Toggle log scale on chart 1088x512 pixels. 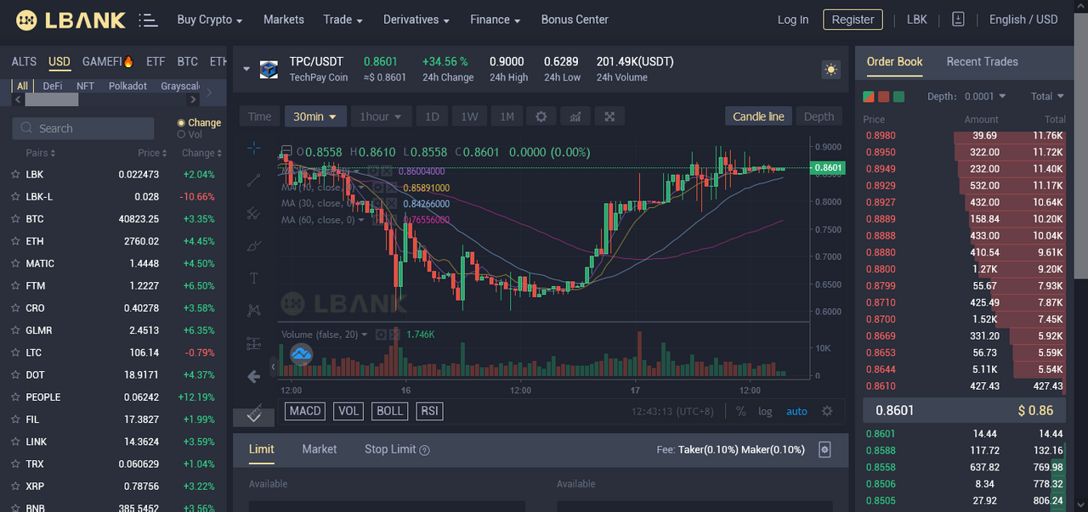point(765,411)
